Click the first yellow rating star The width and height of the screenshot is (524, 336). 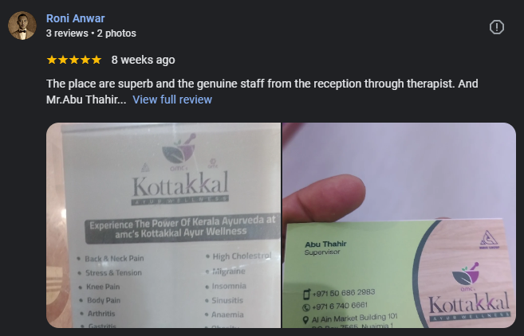[x=52, y=60]
